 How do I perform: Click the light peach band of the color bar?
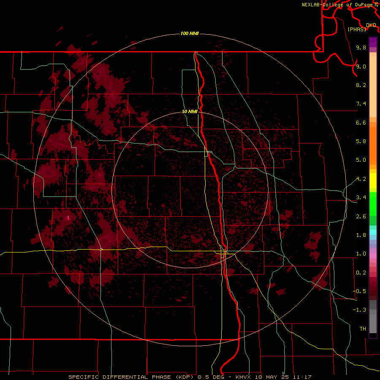point(373,87)
